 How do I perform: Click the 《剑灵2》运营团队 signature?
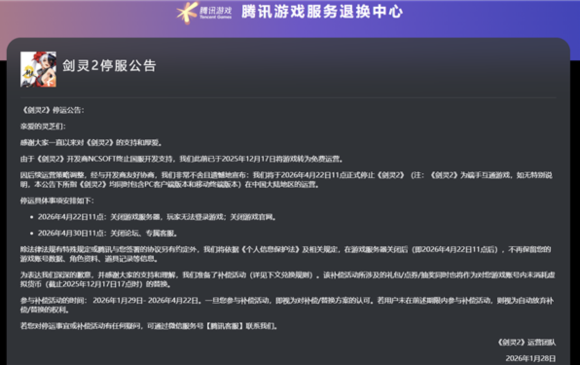[526, 342]
